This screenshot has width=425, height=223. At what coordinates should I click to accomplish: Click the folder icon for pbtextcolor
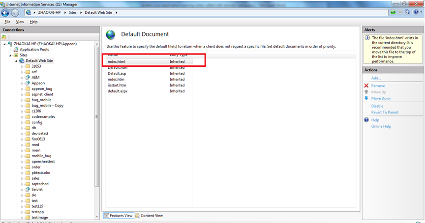[x=28, y=173]
